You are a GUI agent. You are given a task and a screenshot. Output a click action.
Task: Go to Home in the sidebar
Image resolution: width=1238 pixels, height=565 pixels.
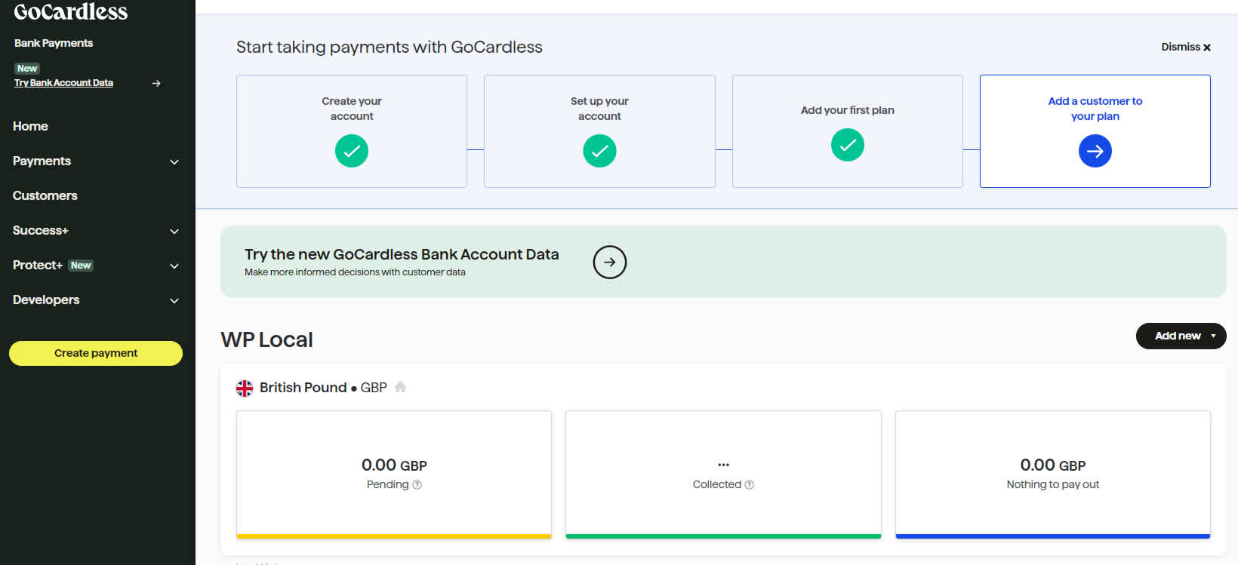pos(30,126)
